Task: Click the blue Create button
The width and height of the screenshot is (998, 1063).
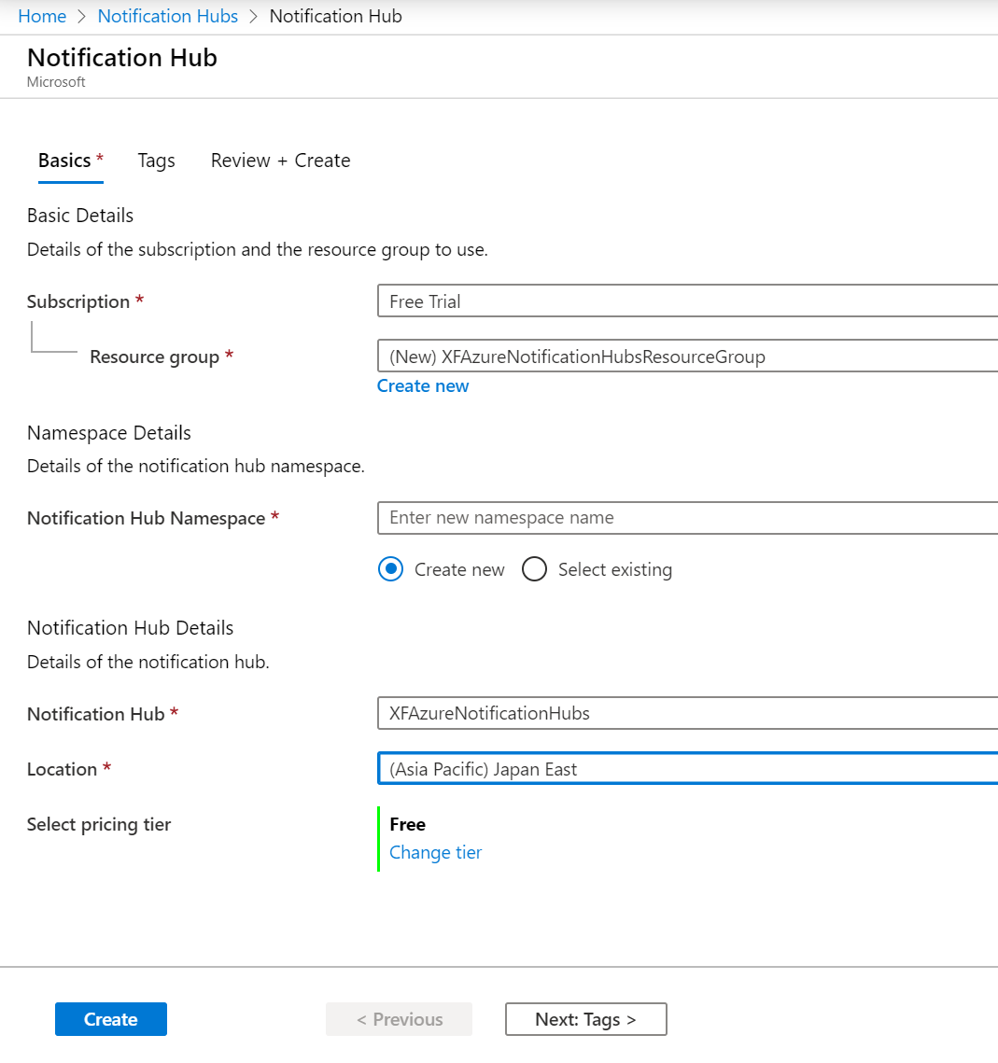Action: [x=111, y=1019]
